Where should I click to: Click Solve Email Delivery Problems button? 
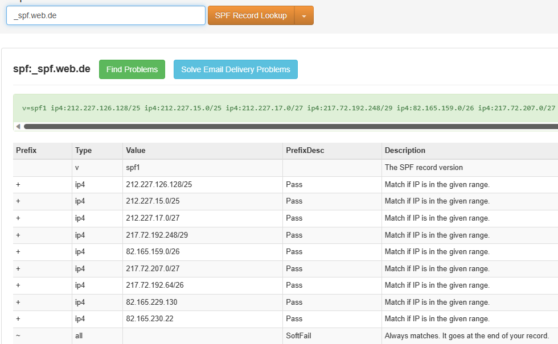(236, 69)
